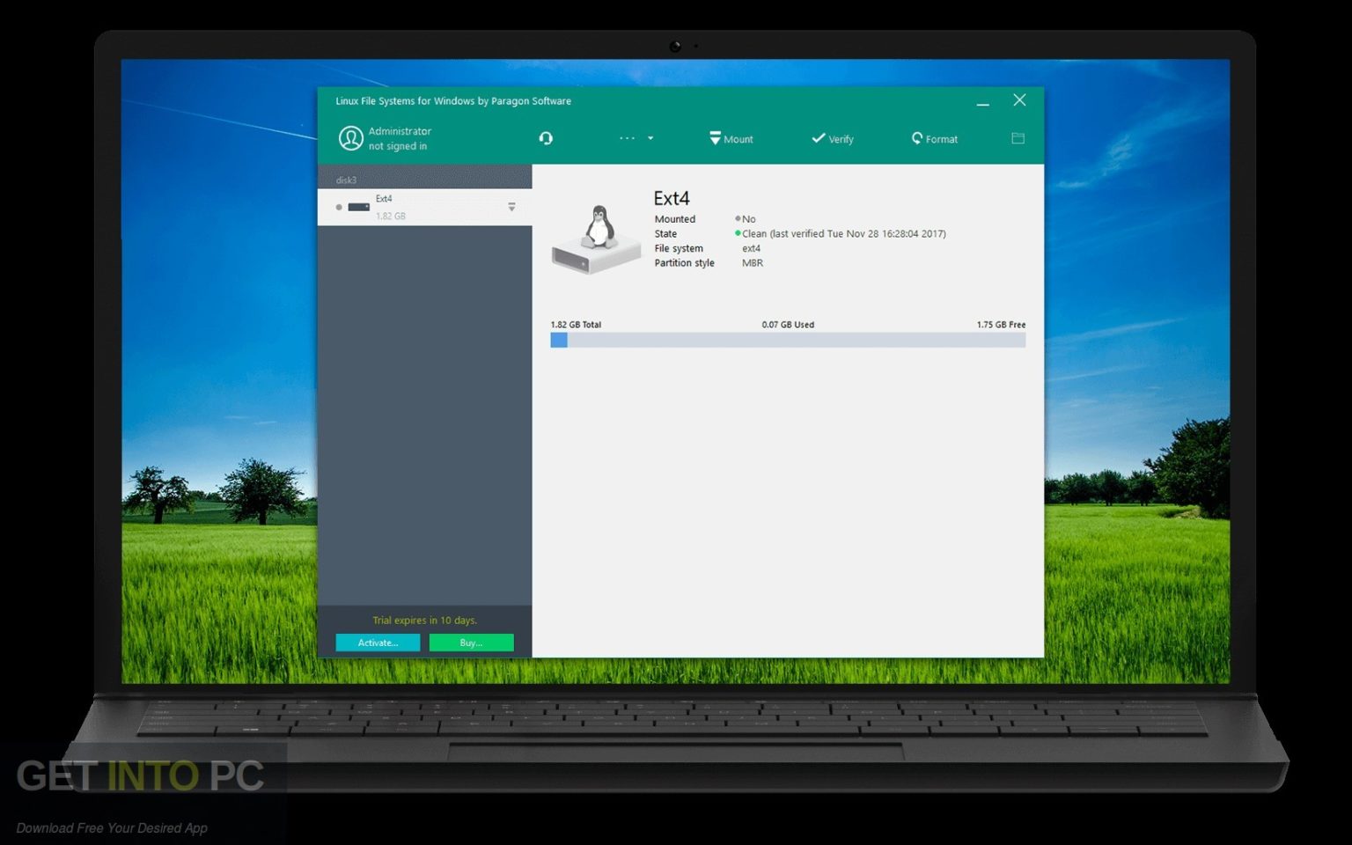Click the Tux penguin volume icon
The width and height of the screenshot is (1352, 845).
pyautogui.click(x=595, y=238)
